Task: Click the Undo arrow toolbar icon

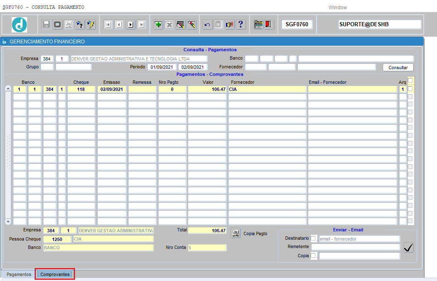Action: pos(207,25)
